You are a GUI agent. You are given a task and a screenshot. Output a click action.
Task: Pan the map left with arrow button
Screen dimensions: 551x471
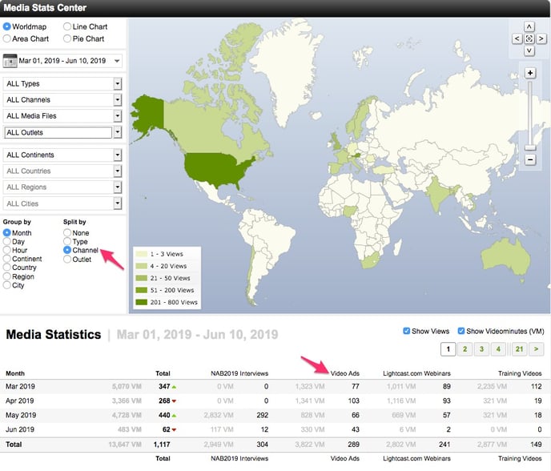point(516,38)
